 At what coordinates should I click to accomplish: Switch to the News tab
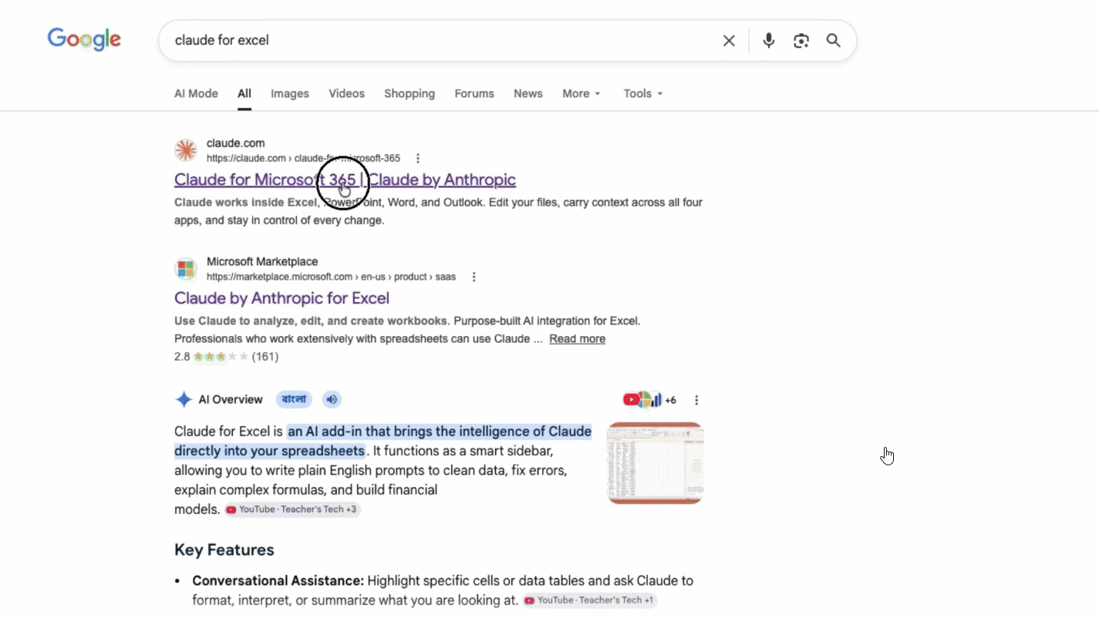click(528, 93)
